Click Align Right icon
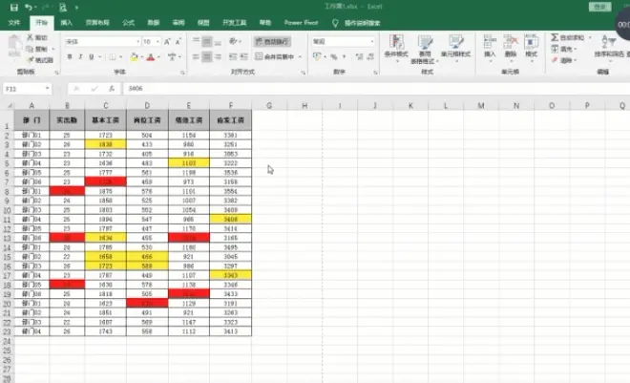This screenshot has width=630, height=383. point(218,56)
